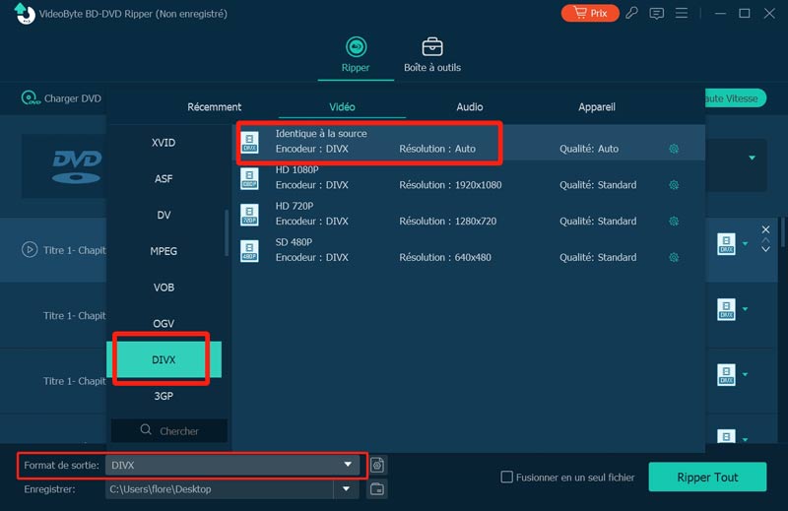Move first title down with chevron
Screen dimensions: 788x511
click(765, 249)
